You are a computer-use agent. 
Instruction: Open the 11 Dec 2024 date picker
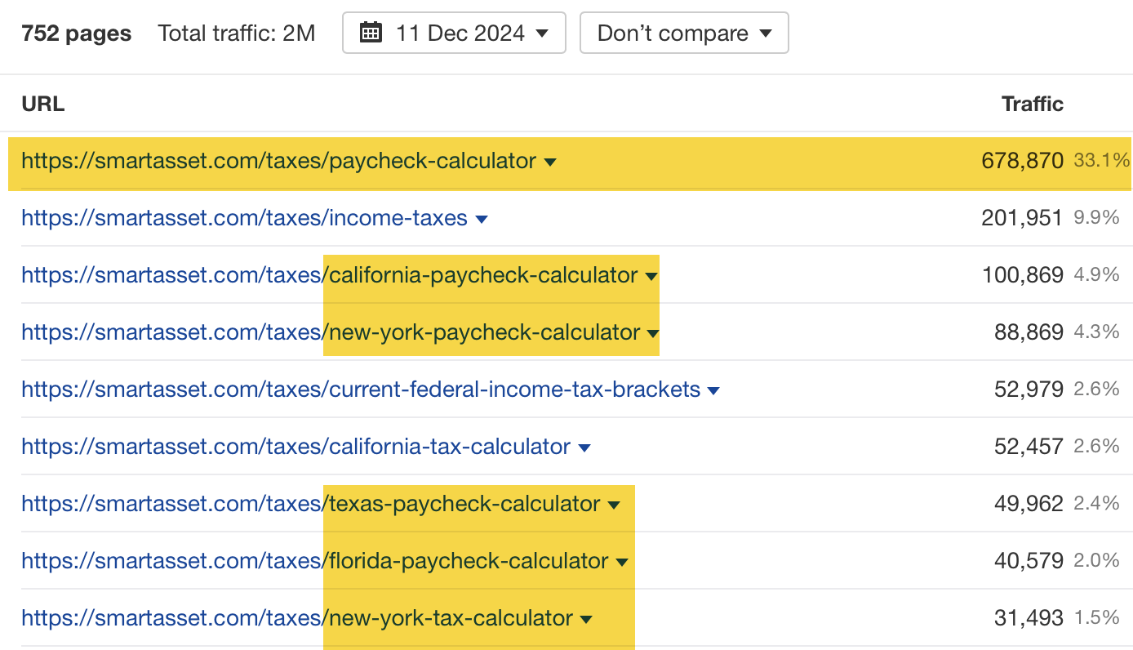point(454,33)
